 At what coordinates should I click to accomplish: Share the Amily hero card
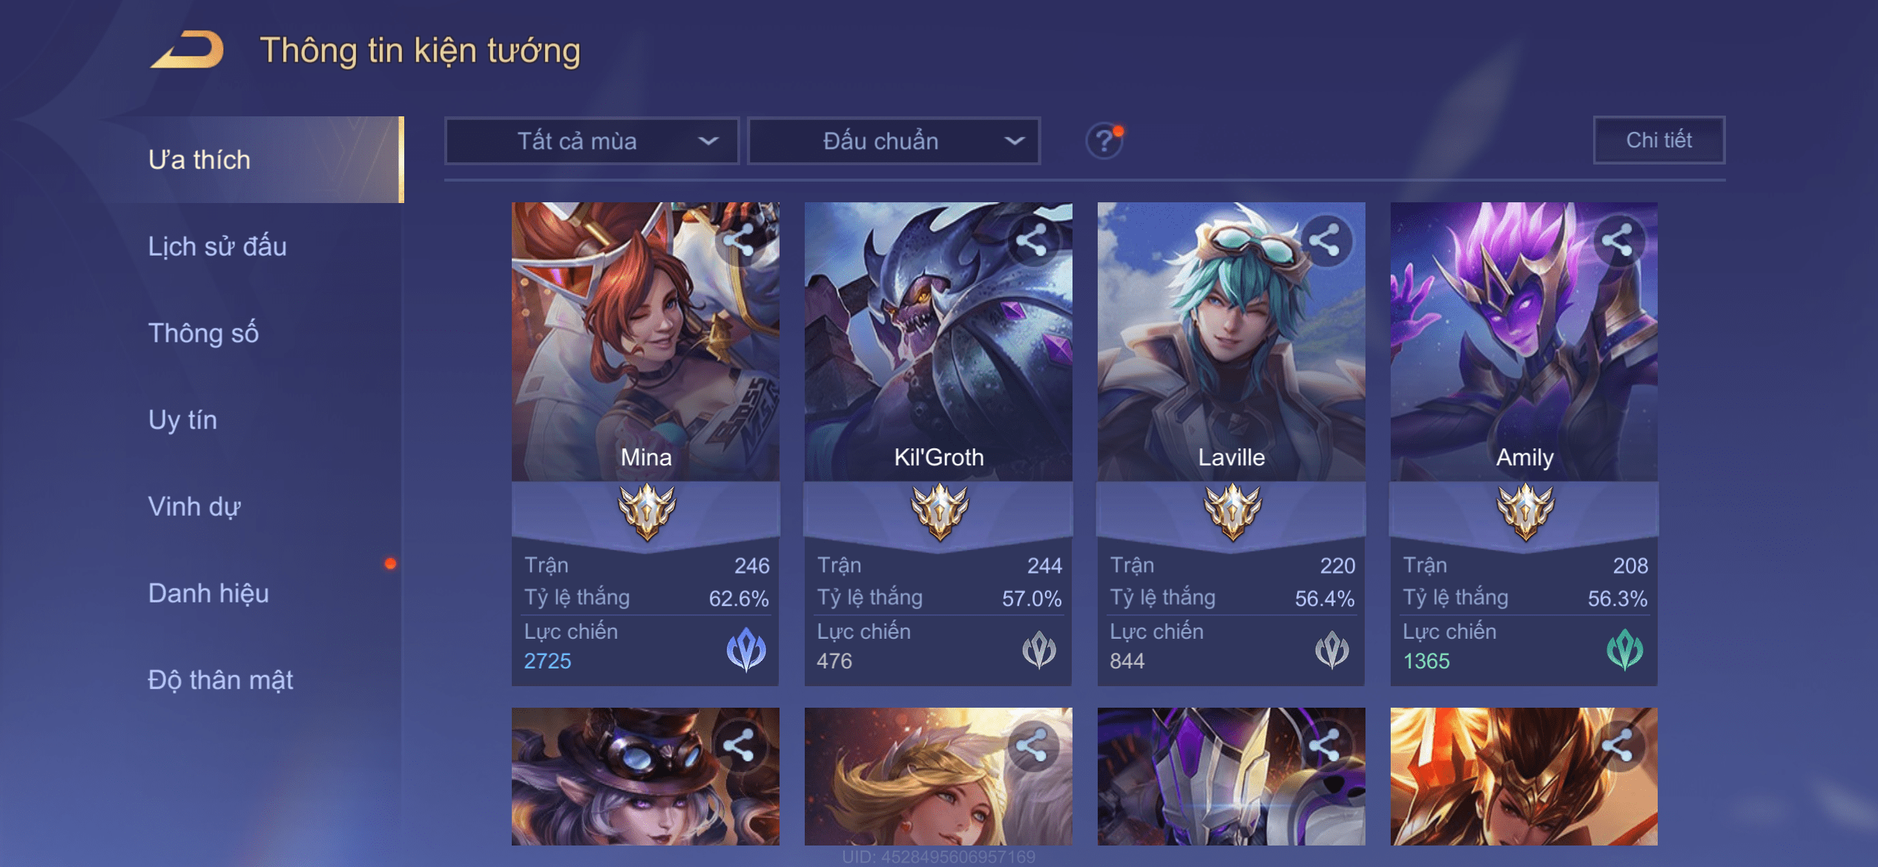click(x=1618, y=240)
